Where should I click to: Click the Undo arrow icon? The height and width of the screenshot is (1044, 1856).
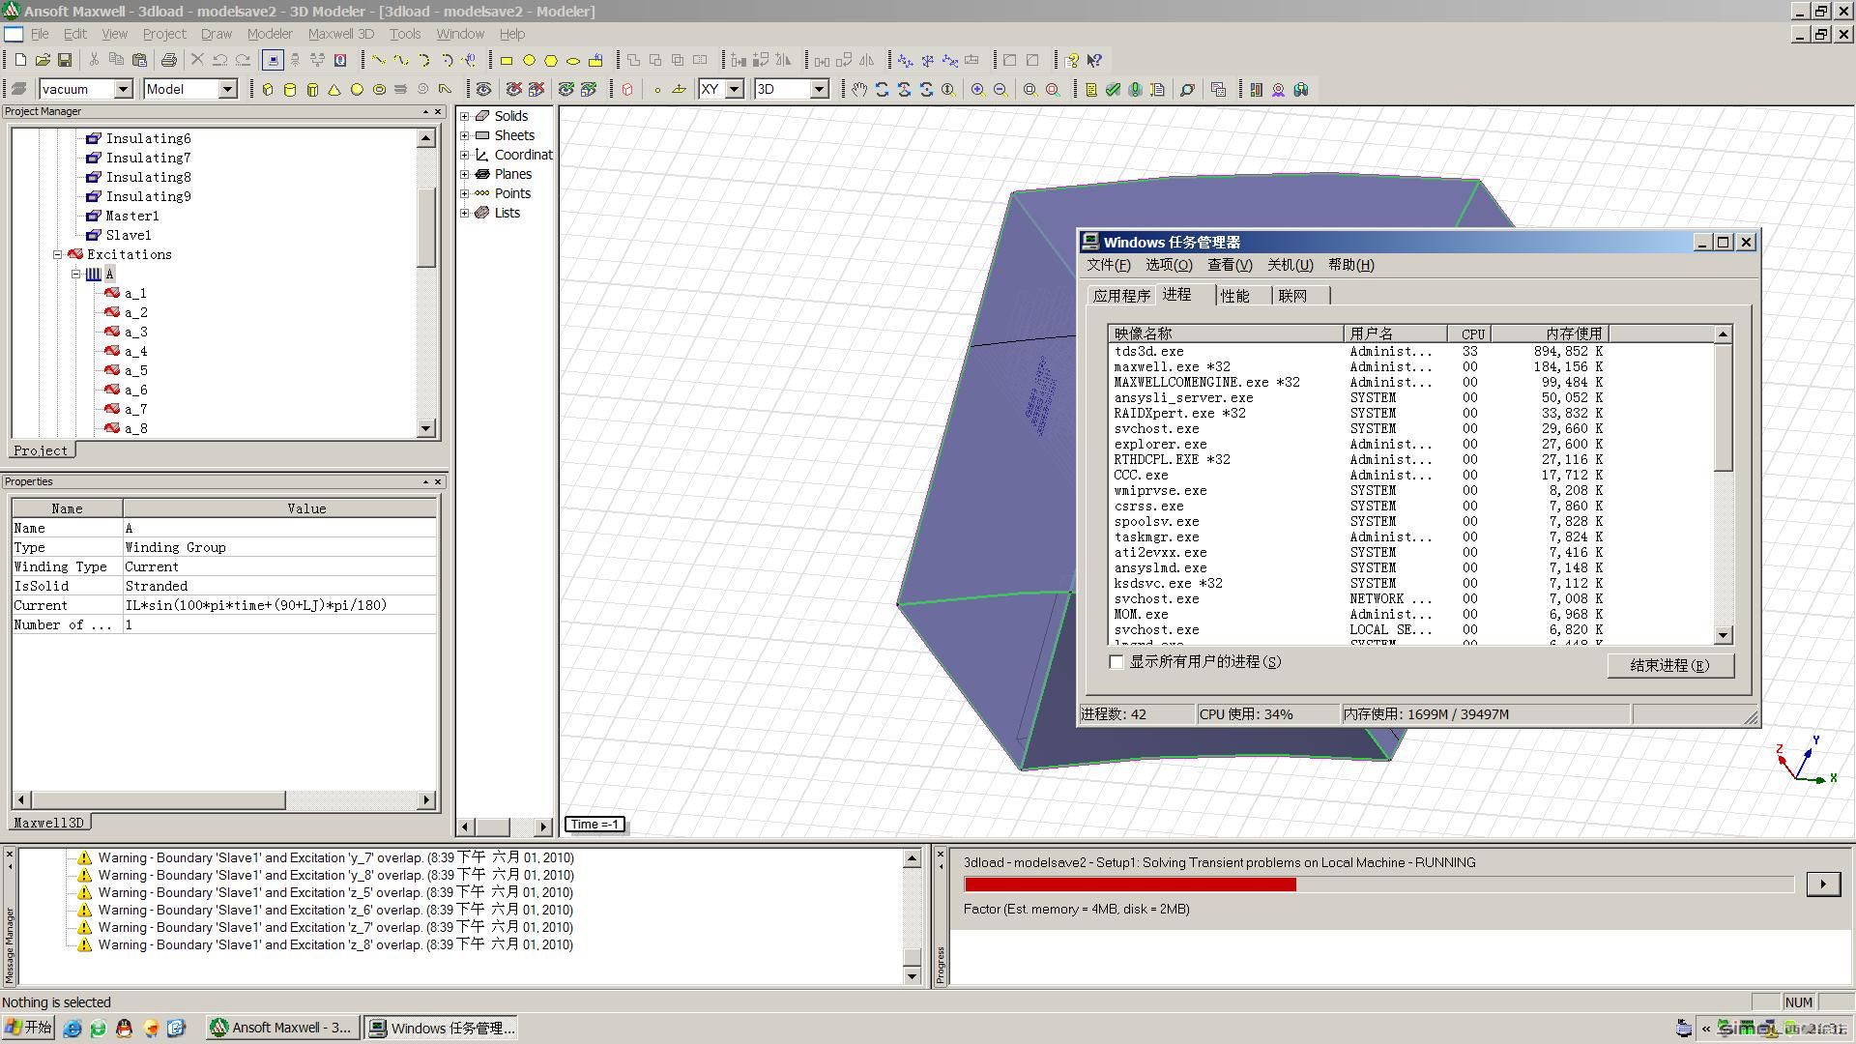click(x=220, y=60)
